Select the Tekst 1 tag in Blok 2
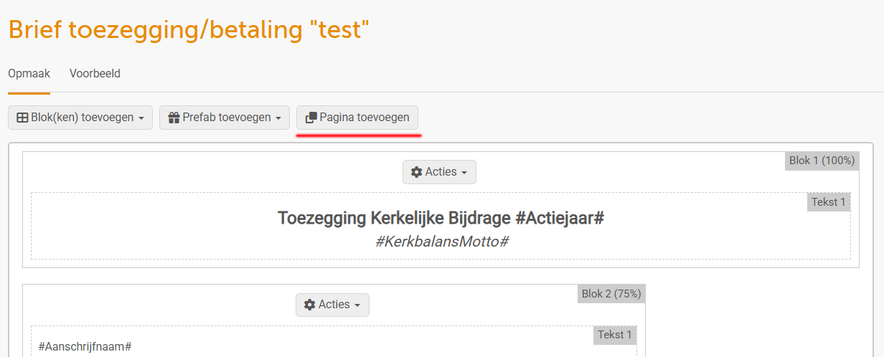 [x=615, y=335]
